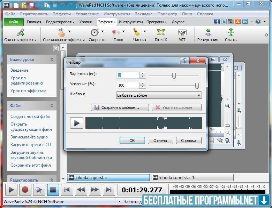
Task: Jump to end of track button
Action: 109,190
